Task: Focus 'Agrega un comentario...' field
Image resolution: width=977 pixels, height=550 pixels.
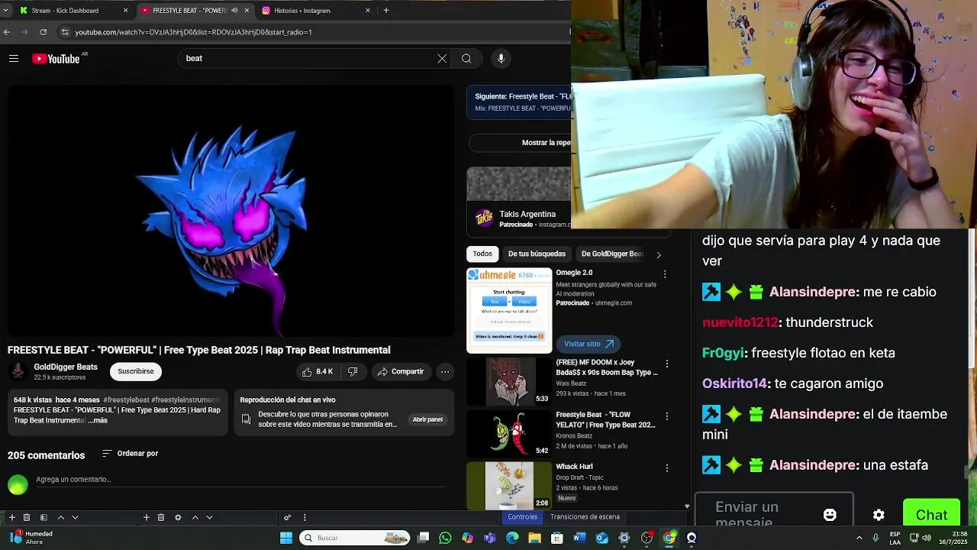Action: tap(240, 480)
